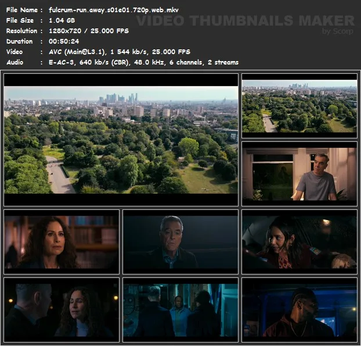The height and width of the screenshot is (346, 361).
Task: Click the file name fulcrum-run.away.s01e01.720p.web.mkv
Action: 114,10
